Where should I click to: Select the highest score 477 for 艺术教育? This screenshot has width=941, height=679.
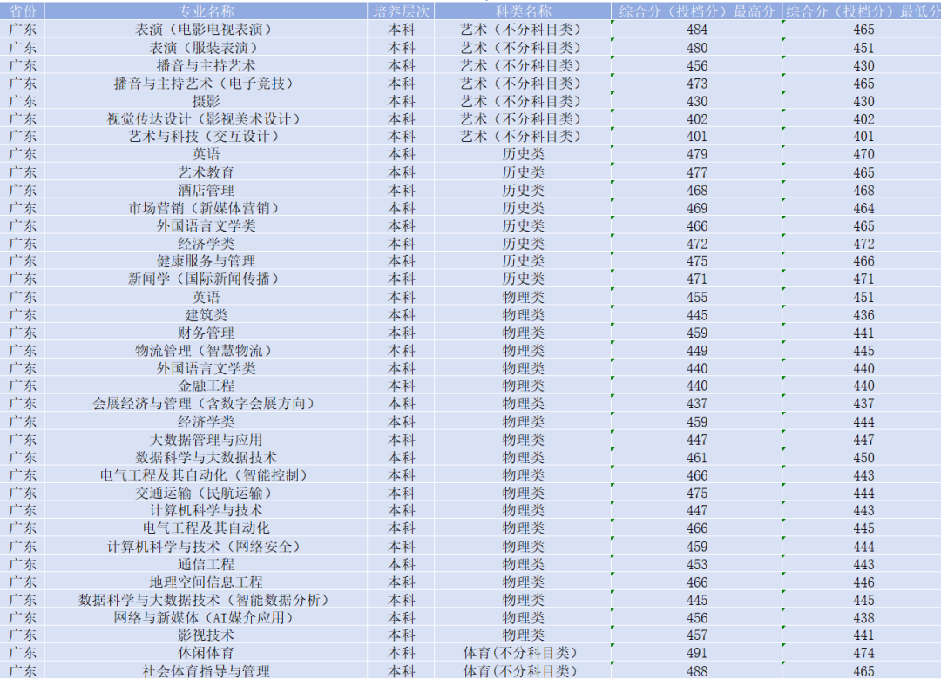697,172
